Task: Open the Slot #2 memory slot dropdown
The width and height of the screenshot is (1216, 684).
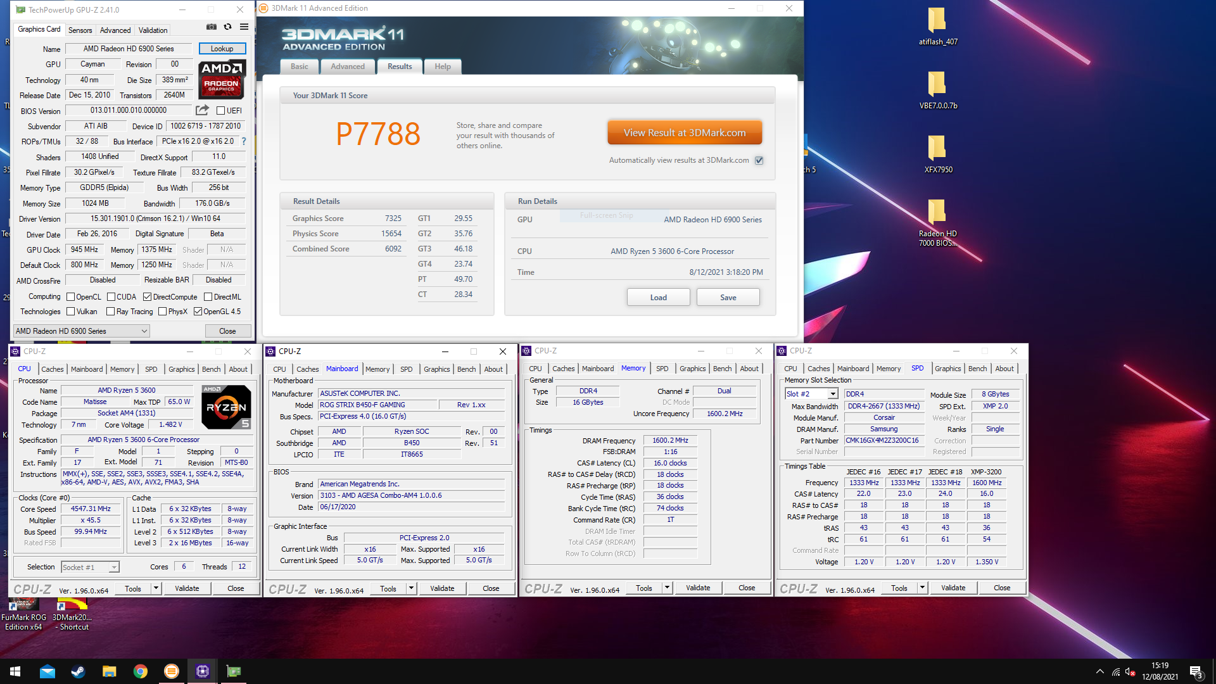Action: click(x=811, y=394)
